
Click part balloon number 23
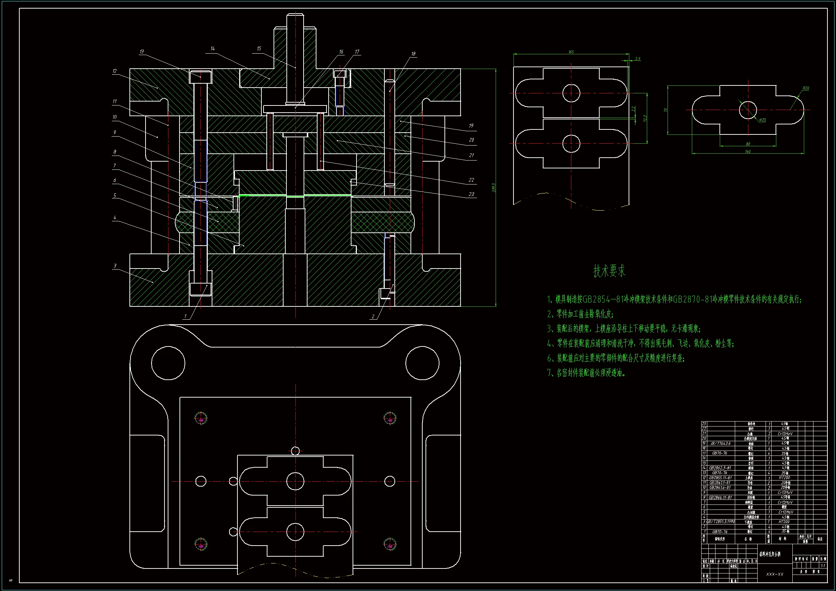(x=471, y=194)
